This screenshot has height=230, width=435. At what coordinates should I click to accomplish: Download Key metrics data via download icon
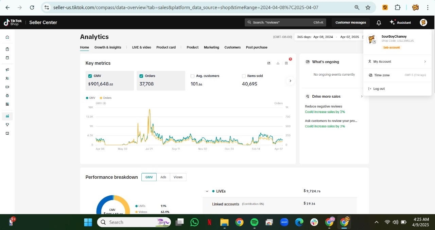coord(278,63)
